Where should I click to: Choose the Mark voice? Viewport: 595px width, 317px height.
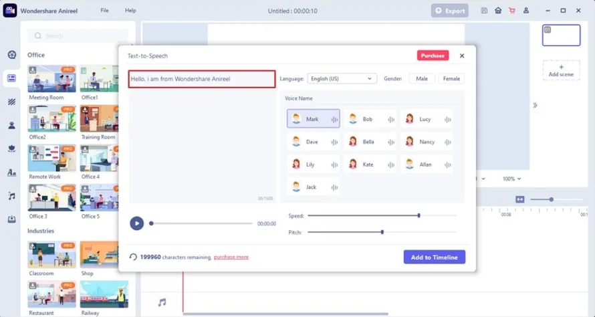313,119
